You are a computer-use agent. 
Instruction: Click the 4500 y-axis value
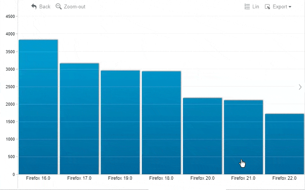tap(10, 16)
